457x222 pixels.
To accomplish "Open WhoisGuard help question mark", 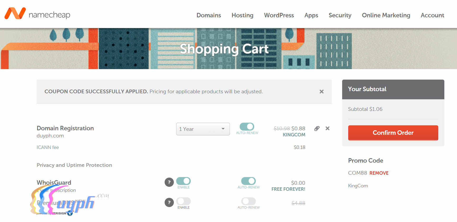I will click(x=169, y=182).
